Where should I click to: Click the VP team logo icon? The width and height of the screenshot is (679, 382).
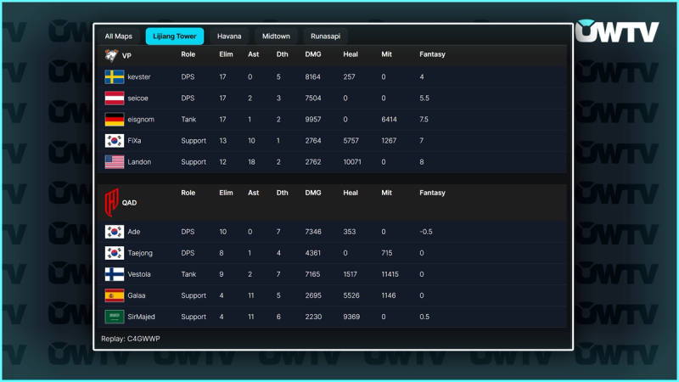click(x=111, y=55)
